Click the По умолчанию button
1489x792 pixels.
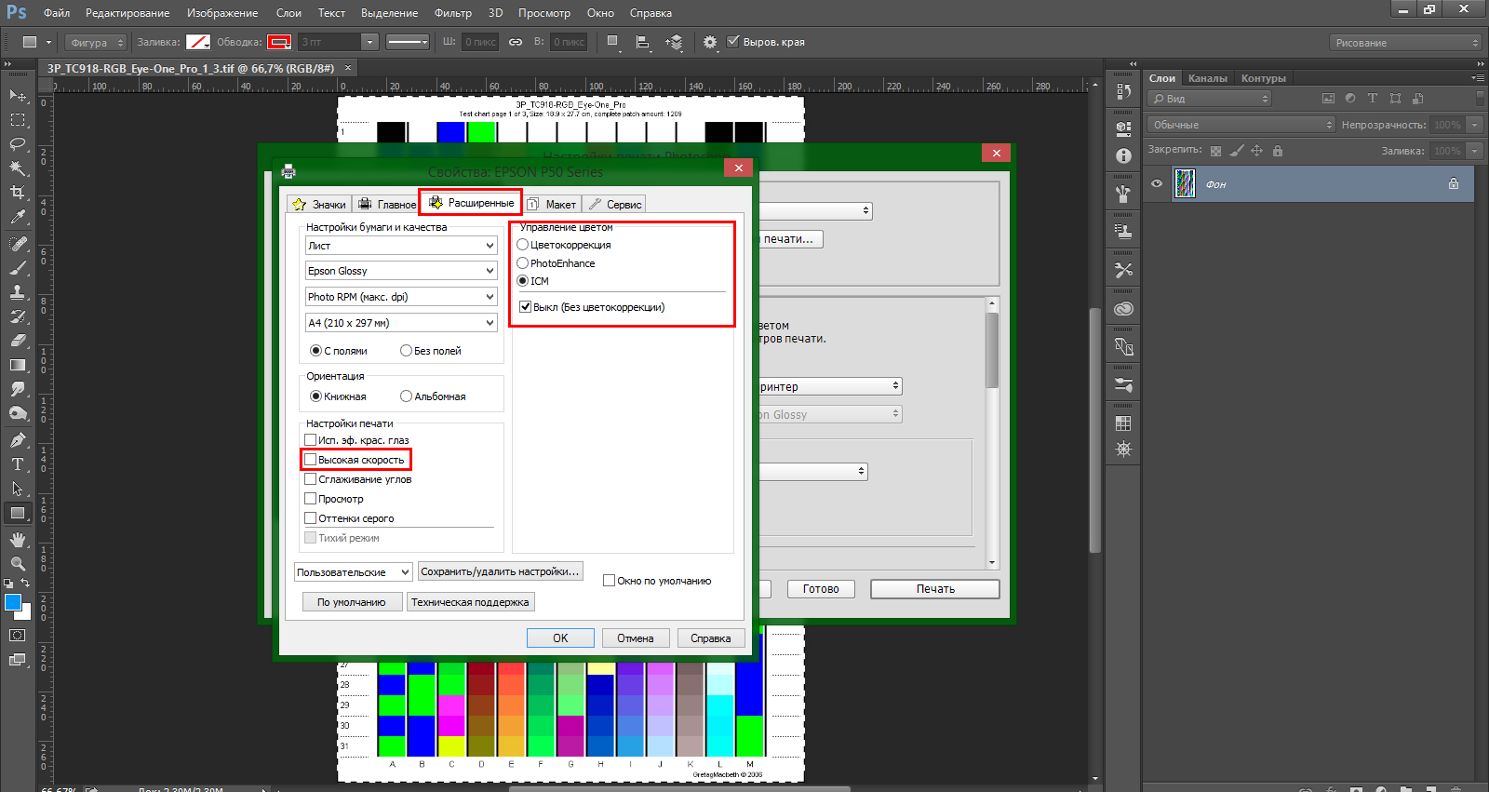(x=352, y=602)
